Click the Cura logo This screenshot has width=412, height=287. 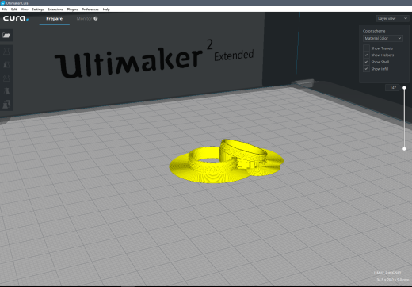tap(16, 18)
